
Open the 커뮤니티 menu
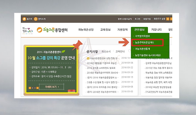(156, 30)
